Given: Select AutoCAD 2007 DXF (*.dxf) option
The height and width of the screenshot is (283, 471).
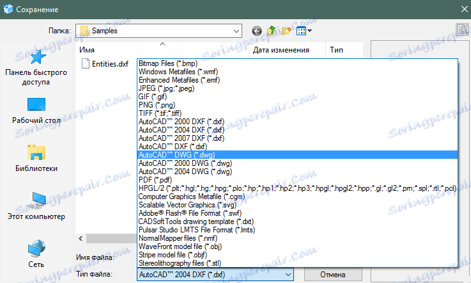Looking at the screenshot, I should pyautogui.click(x=297, y=138).
